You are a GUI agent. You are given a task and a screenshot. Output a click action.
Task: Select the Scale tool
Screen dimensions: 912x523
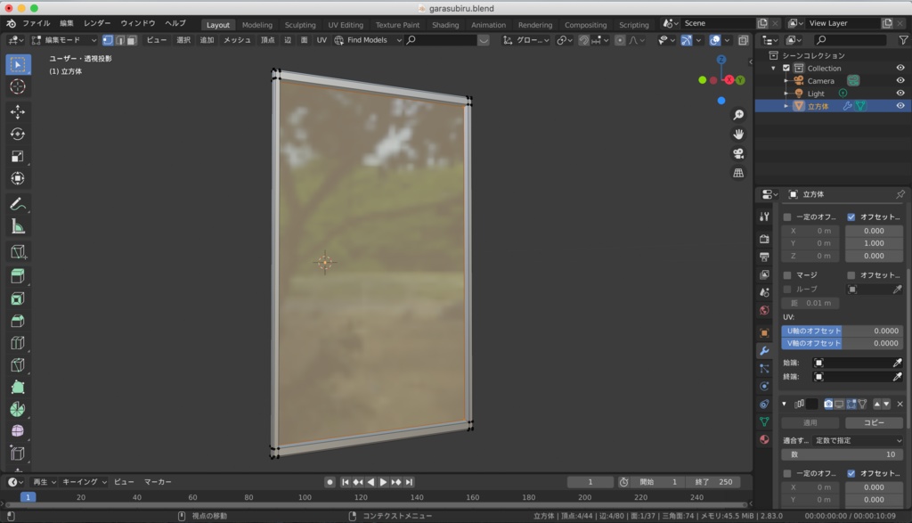(x=18, y=157)
